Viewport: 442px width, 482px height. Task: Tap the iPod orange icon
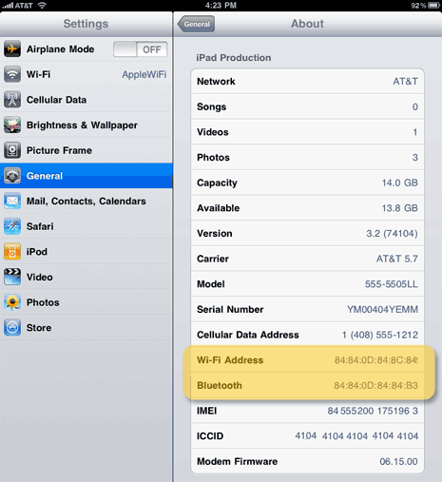coord(12,252)
